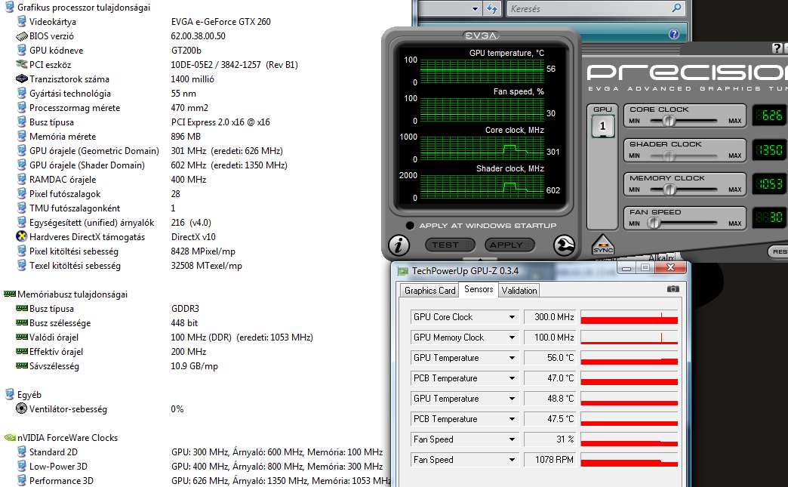
Task: Click the Shader clock MHz monitor graph
Action: point(482,187)
